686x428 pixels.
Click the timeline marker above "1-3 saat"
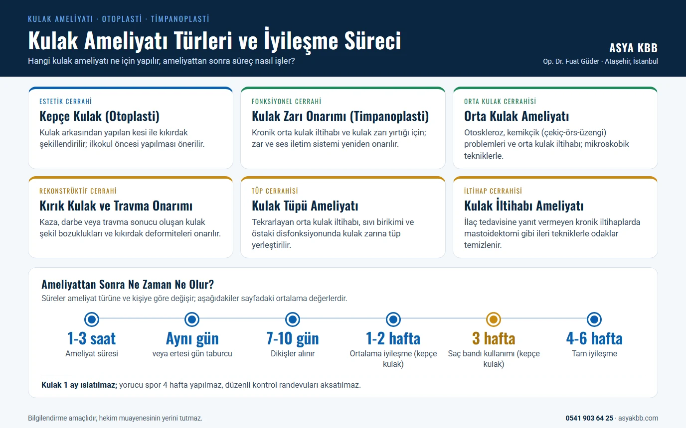[92, 320]
